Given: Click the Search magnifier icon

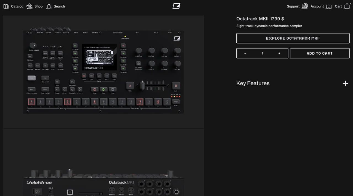Looking at the screenshot, I should (49, 6).
